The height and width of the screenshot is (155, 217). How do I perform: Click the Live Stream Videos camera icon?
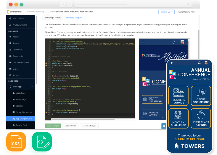click(10, 62)
